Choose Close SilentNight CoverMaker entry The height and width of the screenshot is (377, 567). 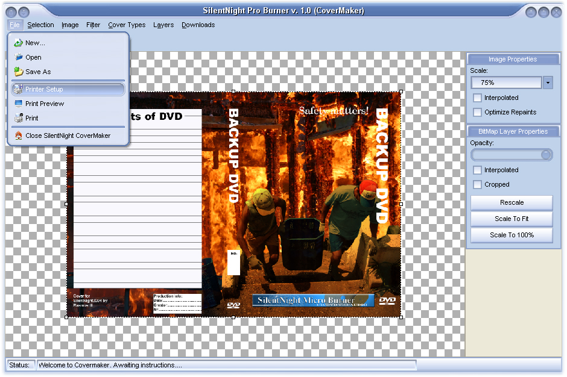pyautogui.click(x=68, y=136)
